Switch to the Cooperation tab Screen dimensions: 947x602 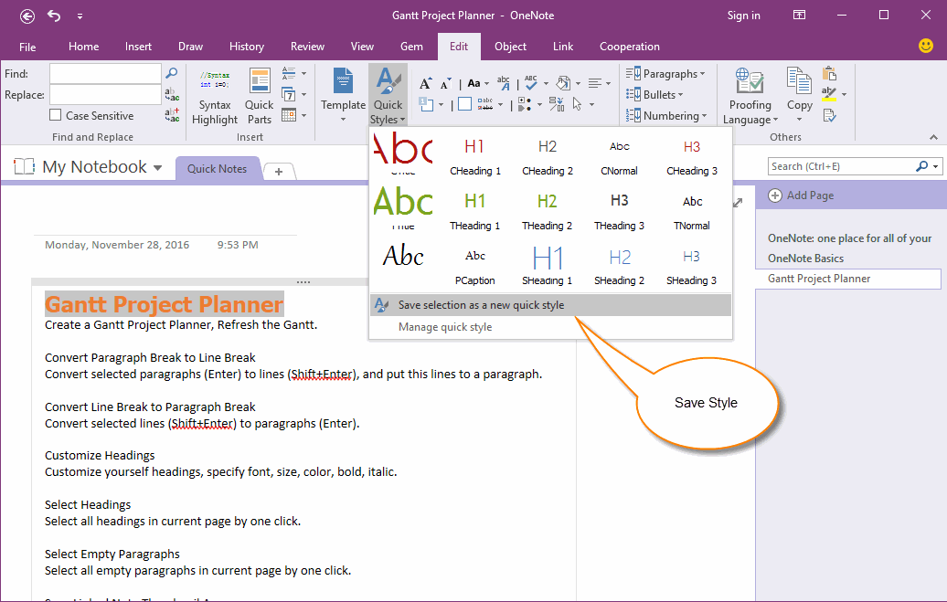pyautogui.click(x=629, y=47)
